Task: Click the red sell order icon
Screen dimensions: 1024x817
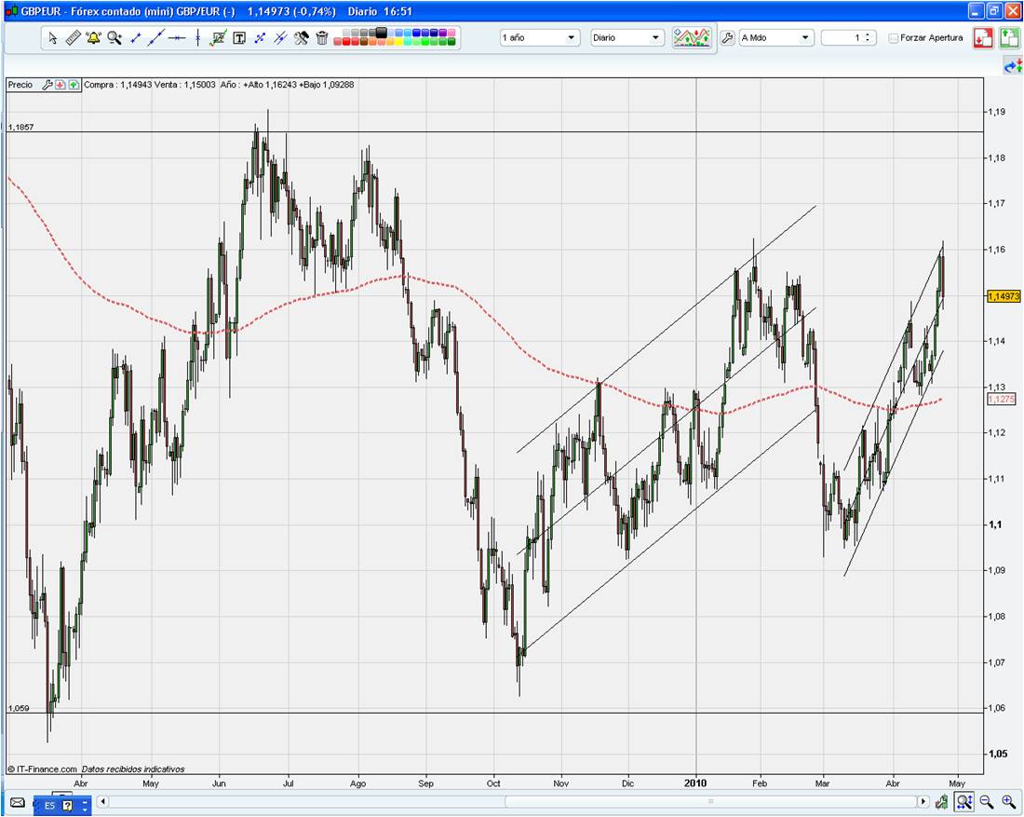Action: (983, 38)
